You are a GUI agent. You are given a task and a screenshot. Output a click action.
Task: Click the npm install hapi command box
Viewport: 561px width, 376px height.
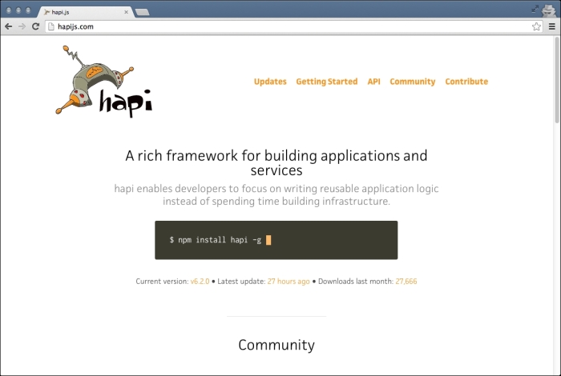coord(276,240)
